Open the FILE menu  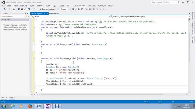pos(3,6)
